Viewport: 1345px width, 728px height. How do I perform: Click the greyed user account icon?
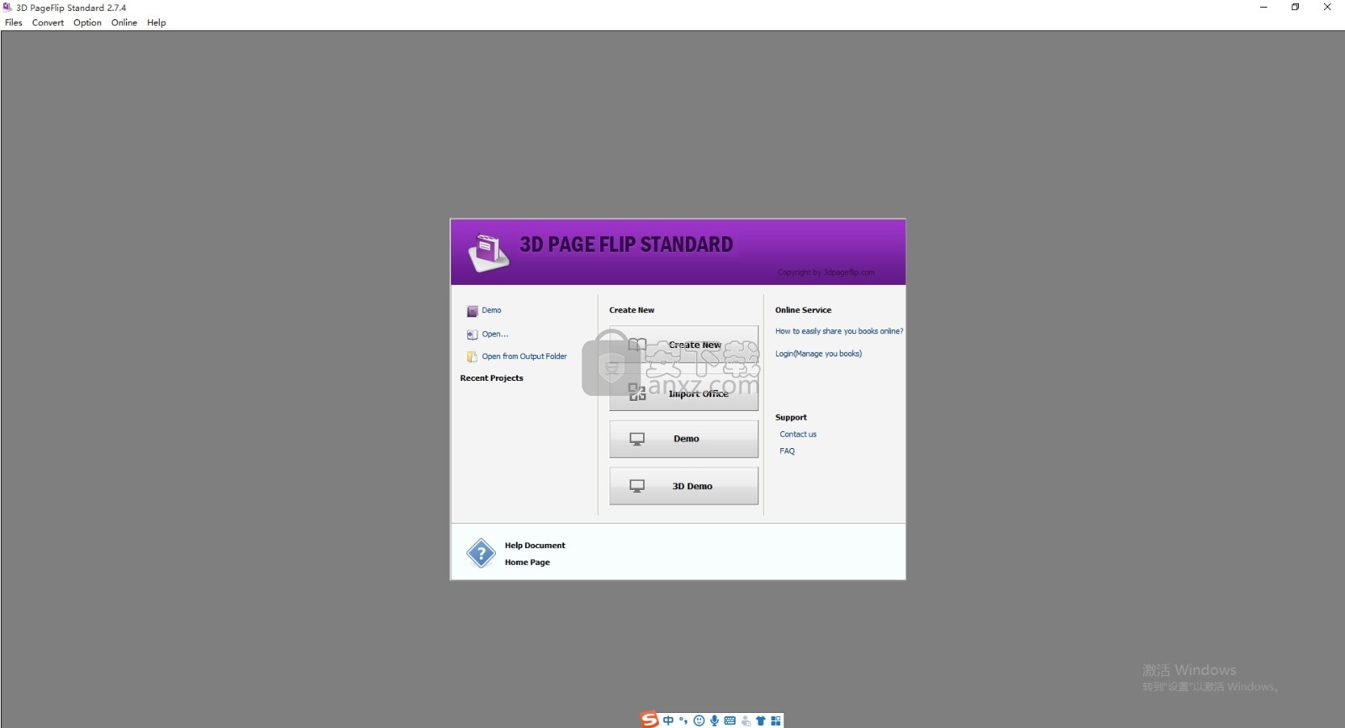click(746, 720)
